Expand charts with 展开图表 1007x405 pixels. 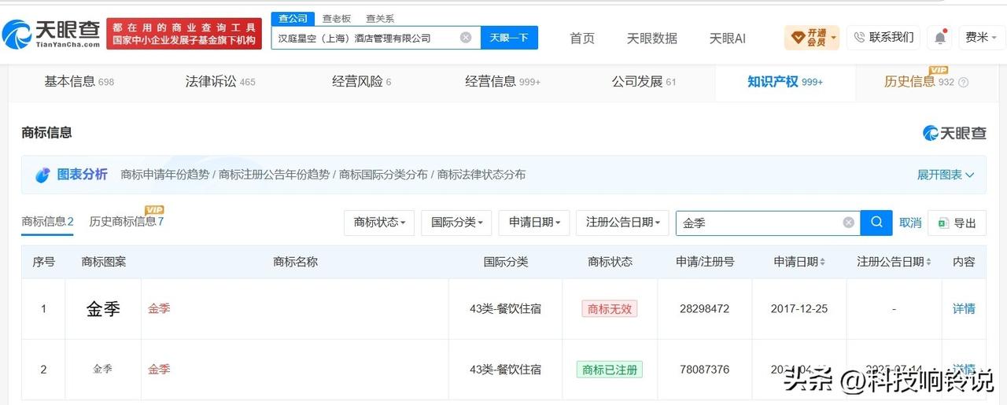click(946, 175)
